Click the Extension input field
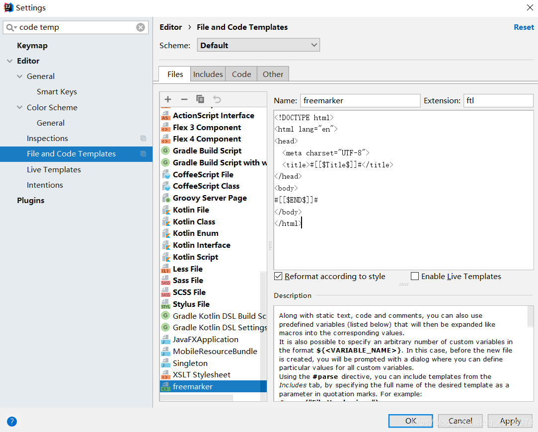Screen dimensions: 538x432 tap(499, 101)
